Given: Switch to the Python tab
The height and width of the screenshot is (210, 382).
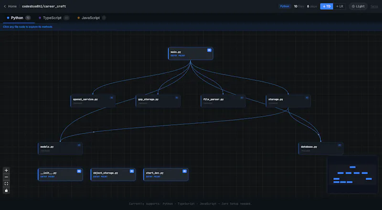Looking at the screenshot, I should (x=19, y=18).
